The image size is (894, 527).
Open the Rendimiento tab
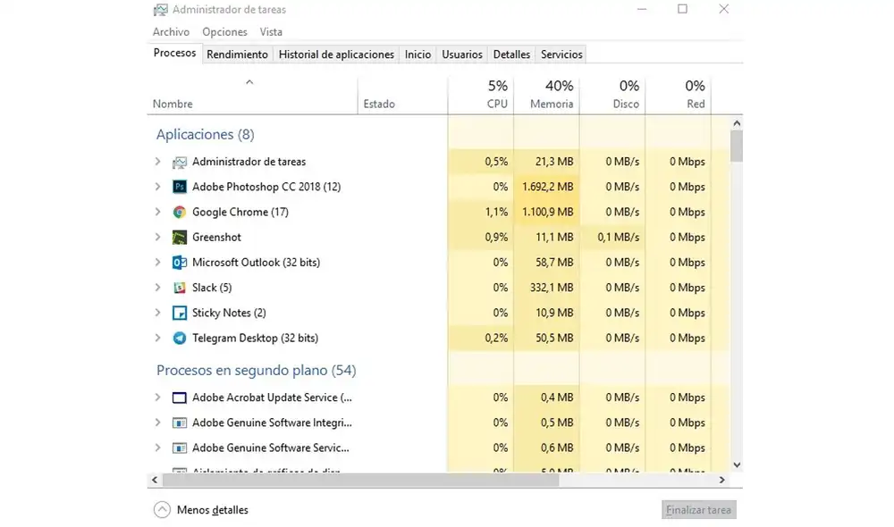click(x=237, y=54)
